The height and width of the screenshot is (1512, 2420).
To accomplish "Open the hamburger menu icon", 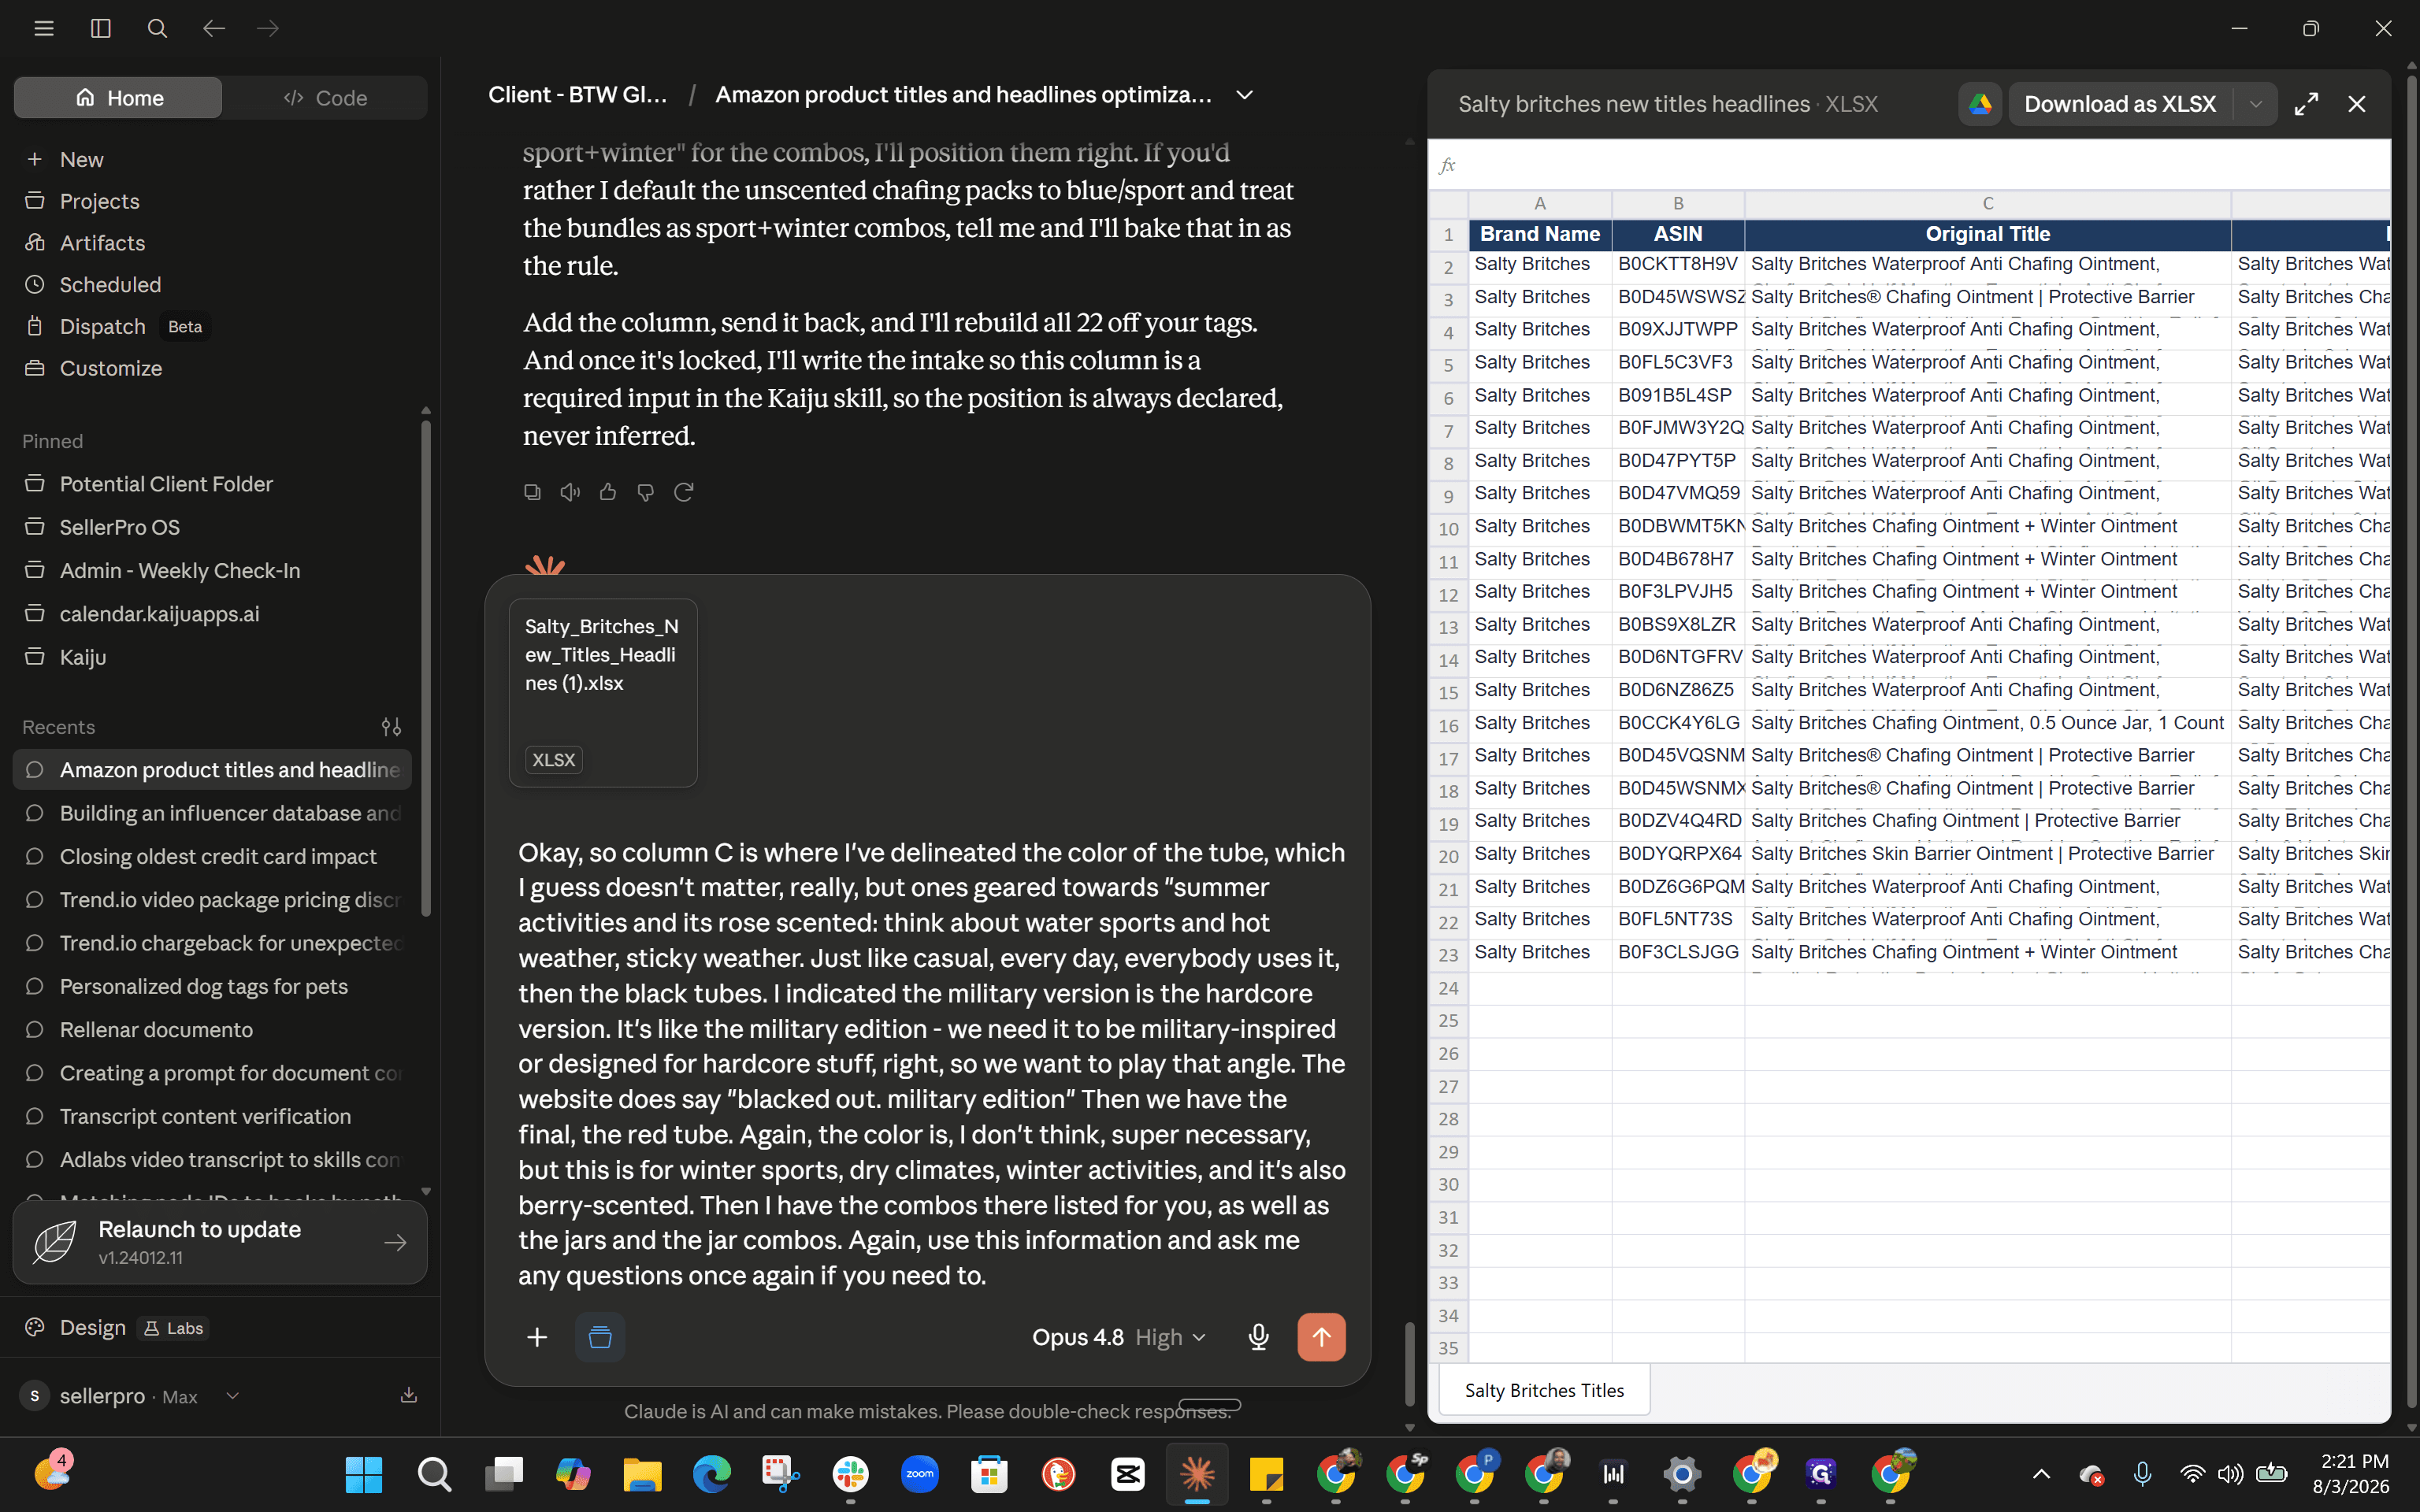I will pos(44,28).
